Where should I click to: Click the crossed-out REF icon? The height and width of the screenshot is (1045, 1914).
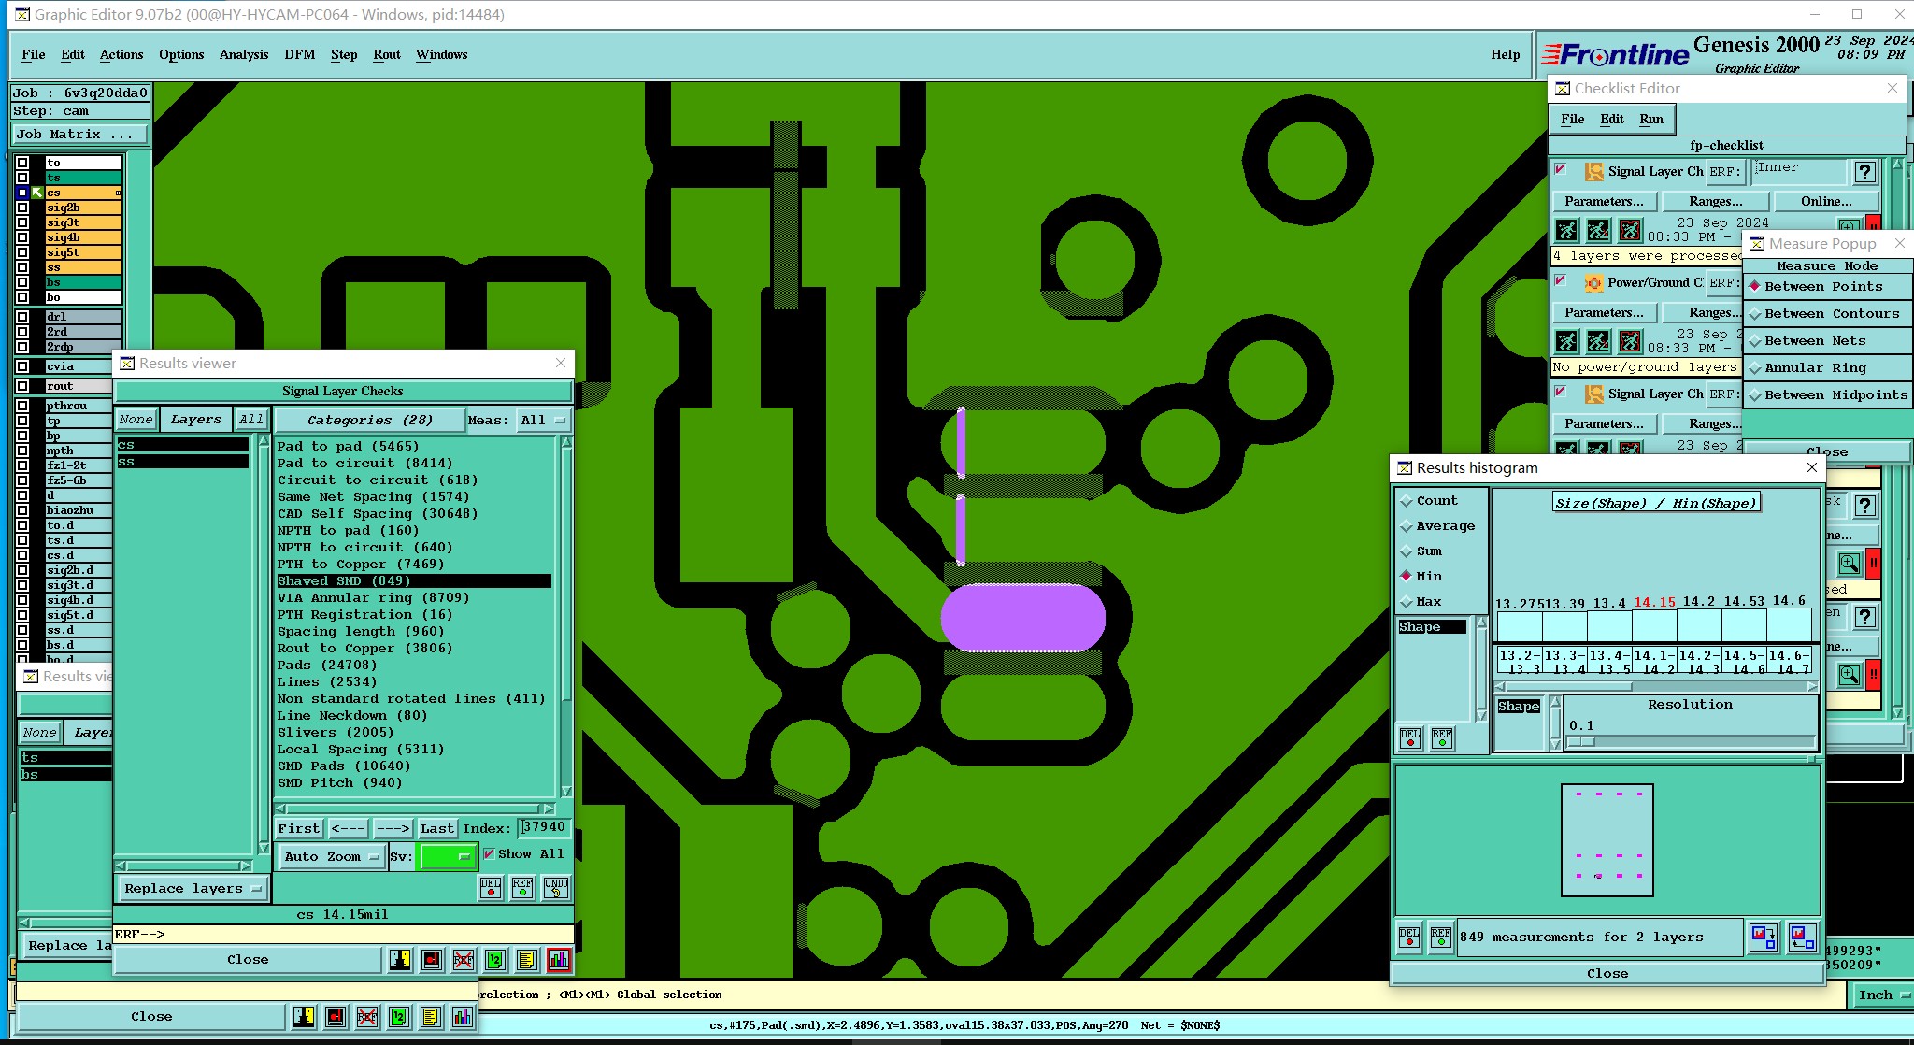[x=463, y=960]
